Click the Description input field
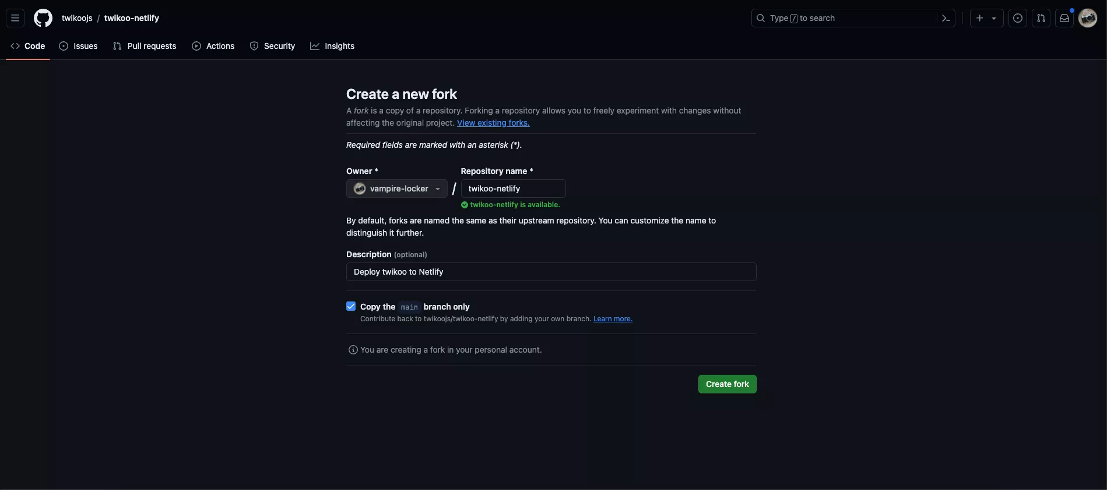Image resolution: width=1107 pixels, height=490 pixels. click(x=551, y=272)
